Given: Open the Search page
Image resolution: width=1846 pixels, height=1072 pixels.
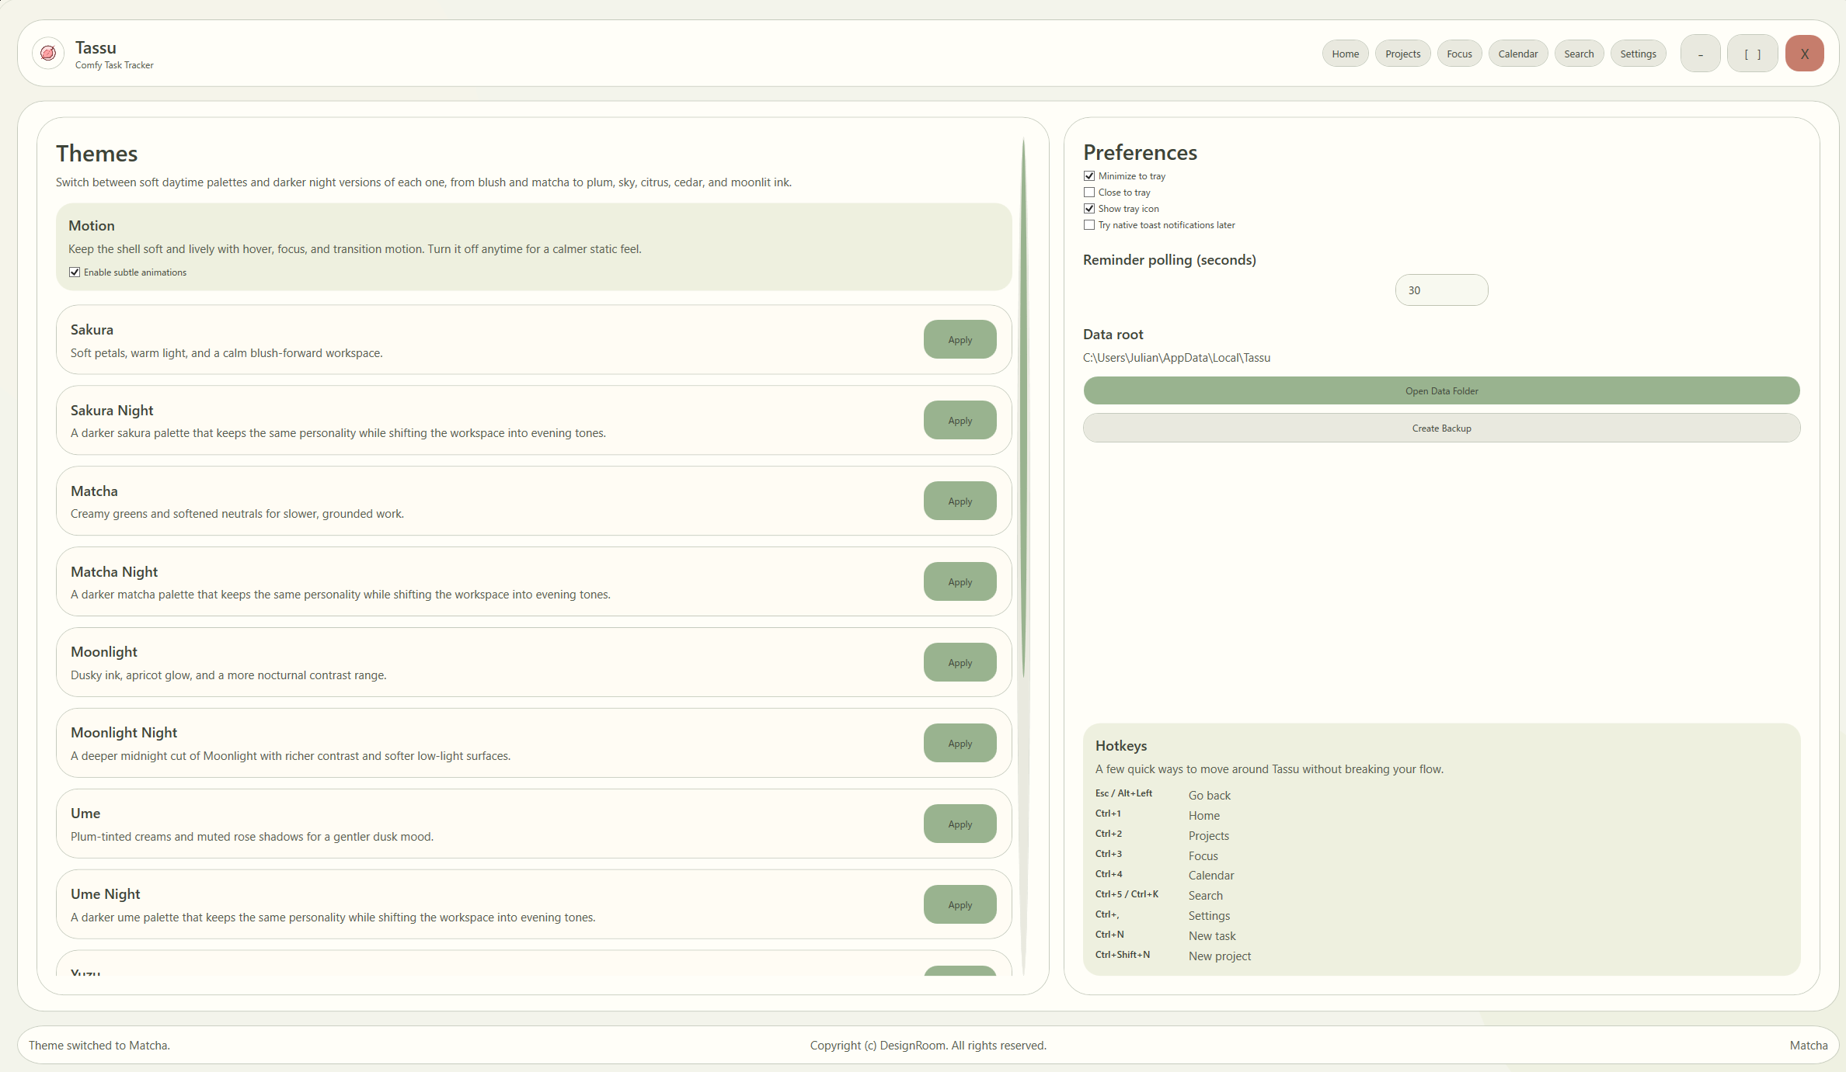Looking at the screenshot, I should (x=1579, y=54).
